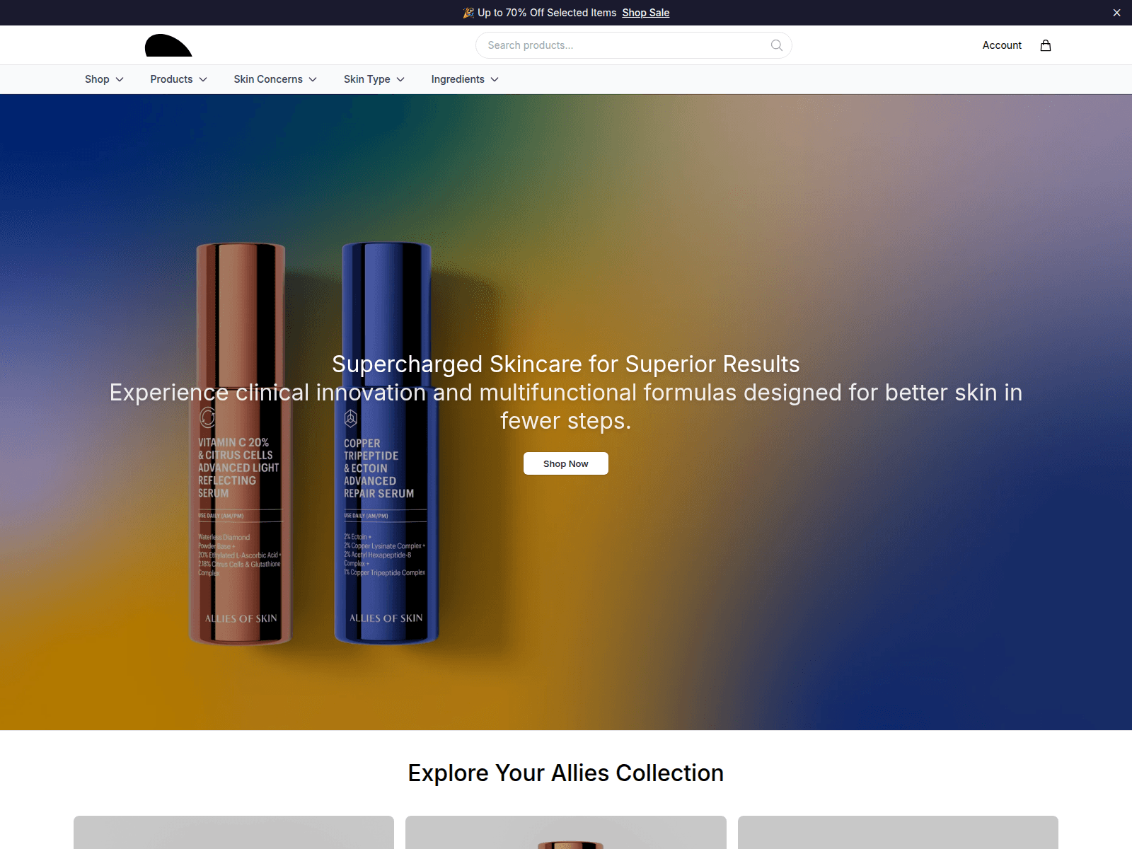Screen dimensions: 1132x849
Task: Focus the Search products field
Action: click(633, 45)
